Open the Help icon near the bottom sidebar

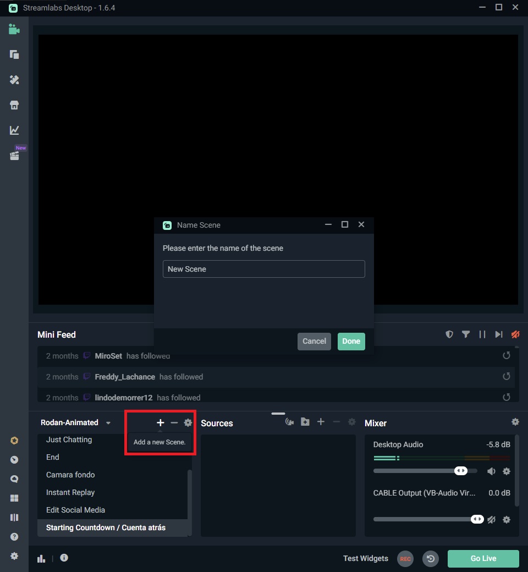(x=14, y=536)
